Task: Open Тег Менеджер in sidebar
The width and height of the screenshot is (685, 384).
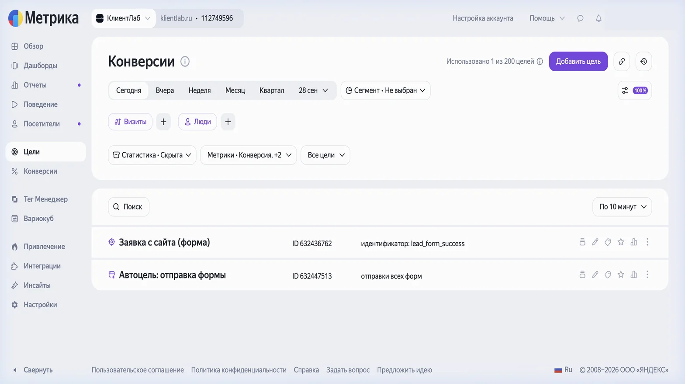Action: [45, 199]
